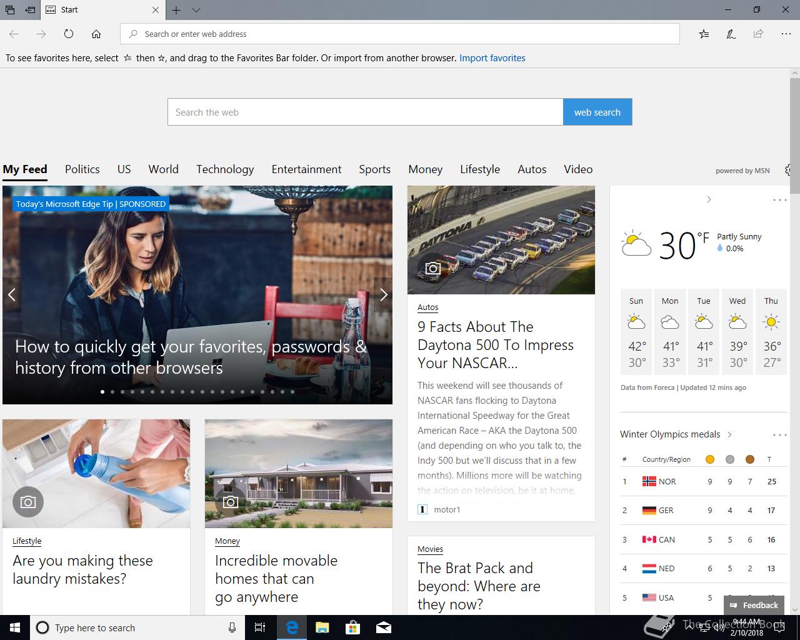Screen dimensions: 800x640
Task: Select the NOR row in medals table
Action: click(x=704, y=481)
